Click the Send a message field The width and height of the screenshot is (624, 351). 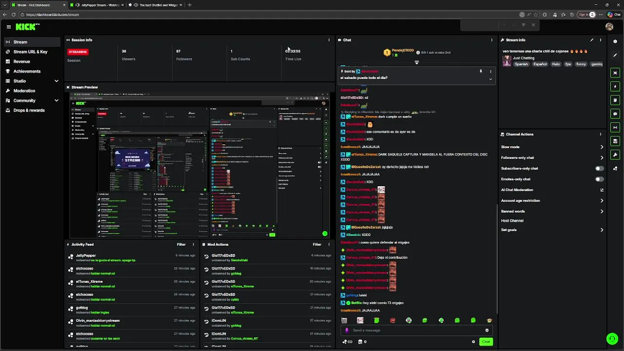click(417, 330)
